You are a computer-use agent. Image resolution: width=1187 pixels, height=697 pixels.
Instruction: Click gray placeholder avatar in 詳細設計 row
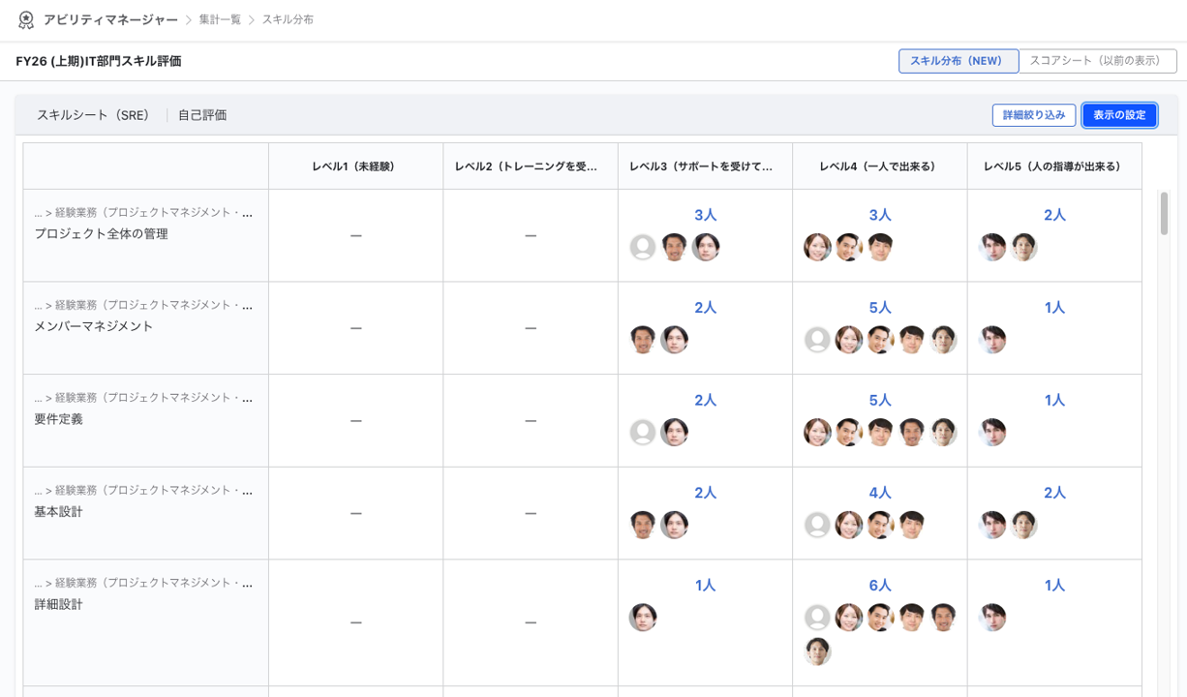point(818,618)
